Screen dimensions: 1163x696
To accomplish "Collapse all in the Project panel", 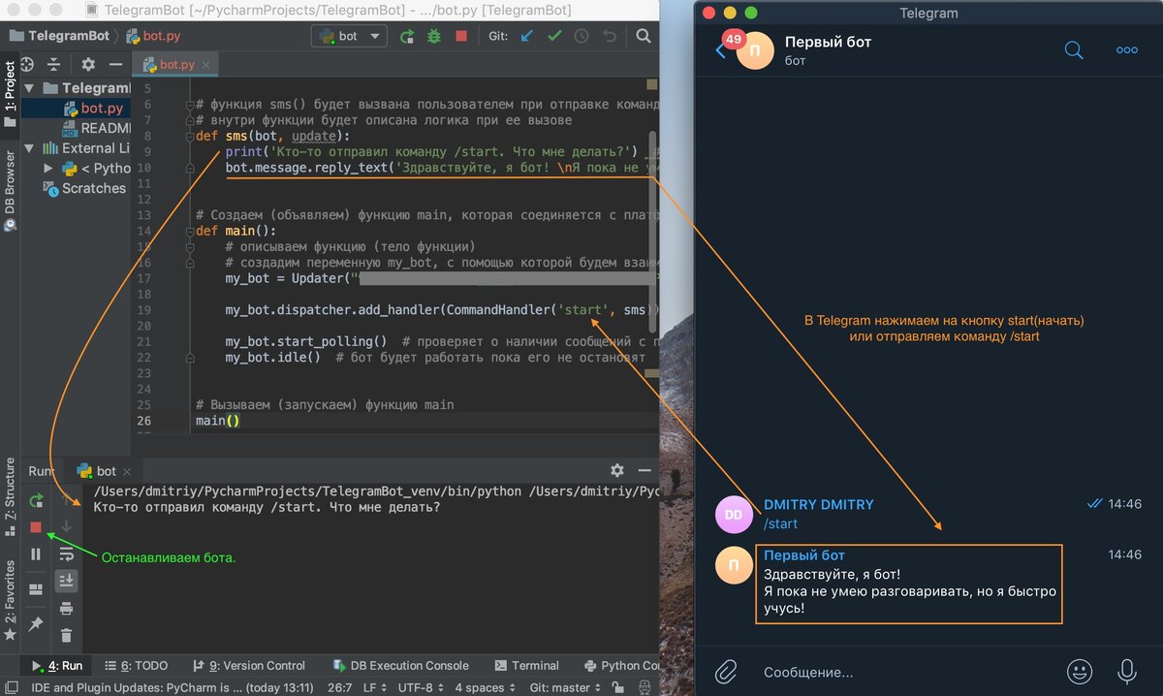I will (55, 64).
